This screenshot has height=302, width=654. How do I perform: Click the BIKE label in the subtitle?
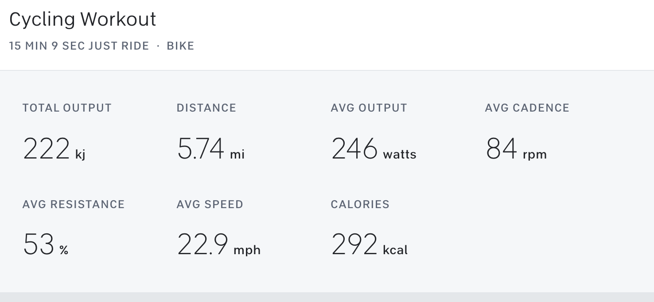pos(180,46)
